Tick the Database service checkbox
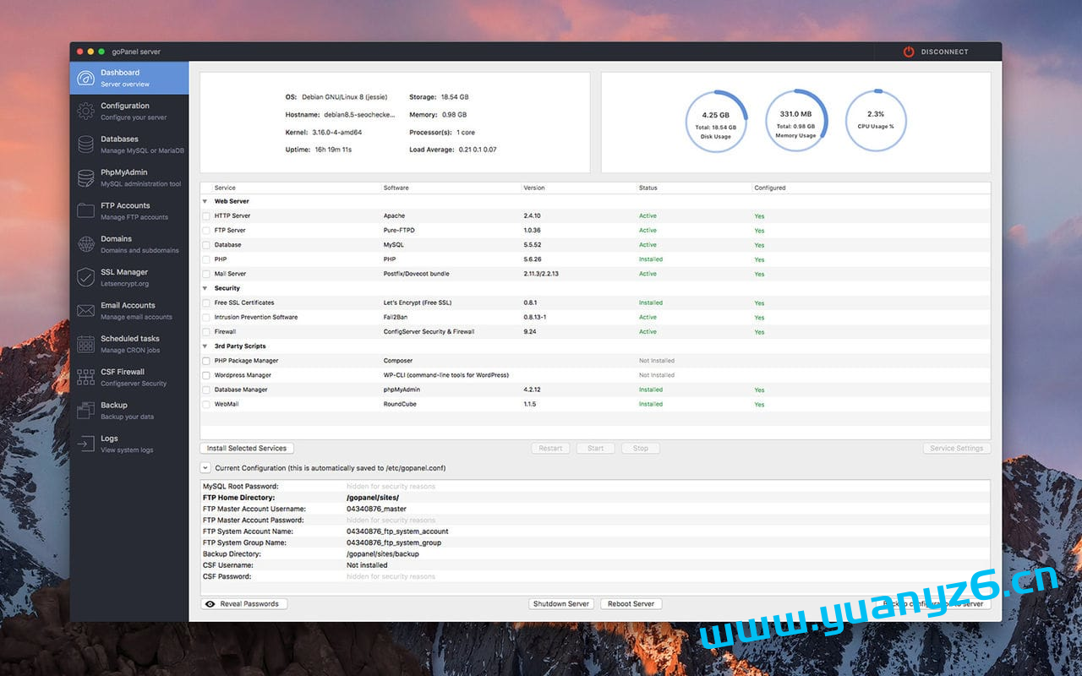Image resolution: width=1082 pixels, height=676 pixels. coord(205,245)
